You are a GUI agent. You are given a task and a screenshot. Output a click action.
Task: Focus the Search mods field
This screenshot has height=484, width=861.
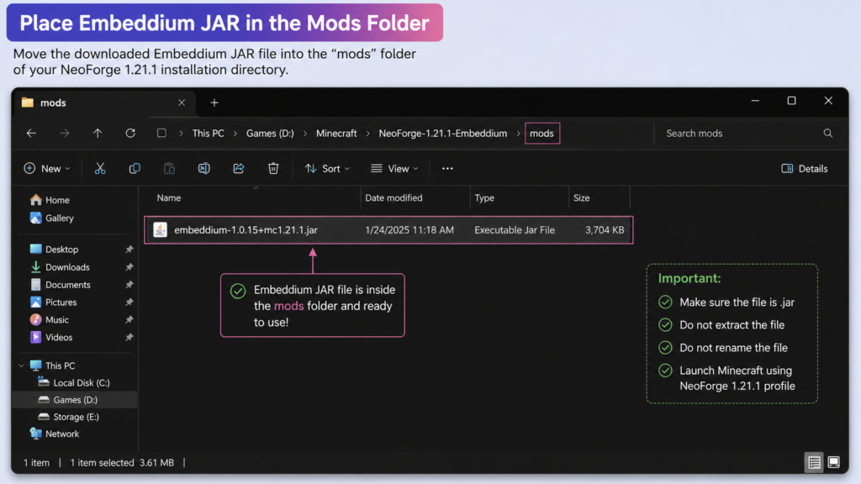click(743, 134)
